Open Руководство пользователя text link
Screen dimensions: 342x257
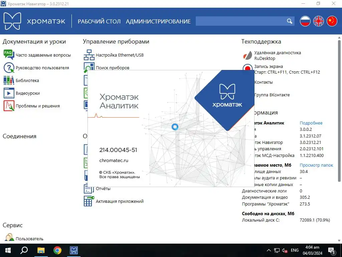(x=42, y=68)
